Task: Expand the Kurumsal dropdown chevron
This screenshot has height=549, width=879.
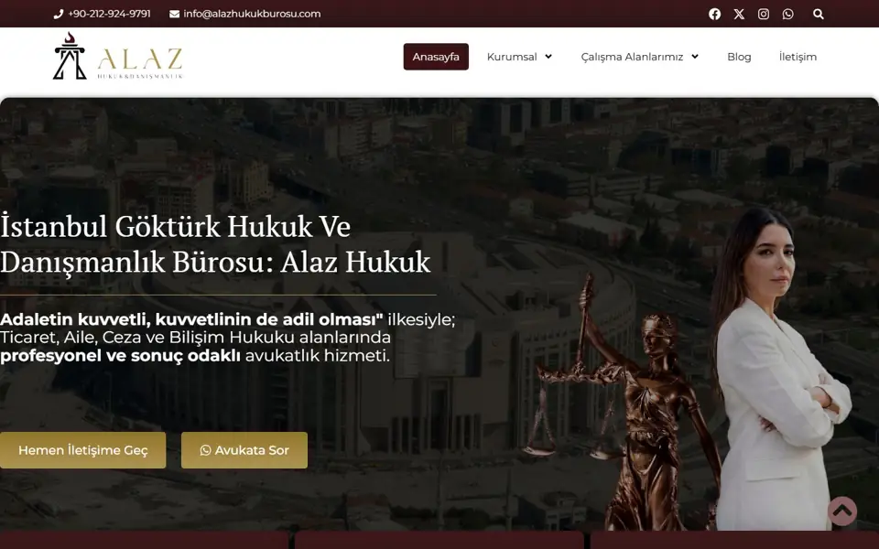Action: pos(548,57)
